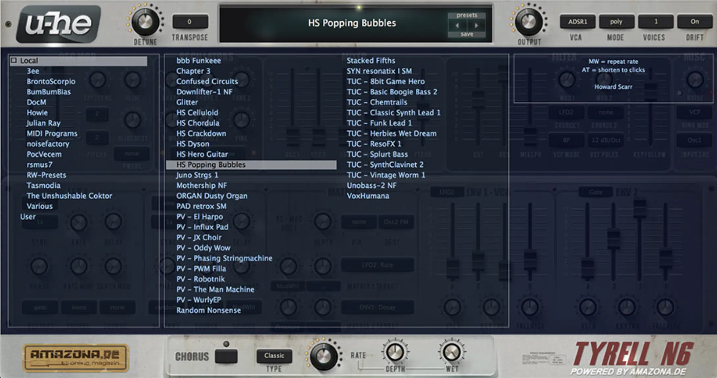
Task: Adjust the OUTPUT volume knob
Action: pyautogui.click(x=529, y=22)
